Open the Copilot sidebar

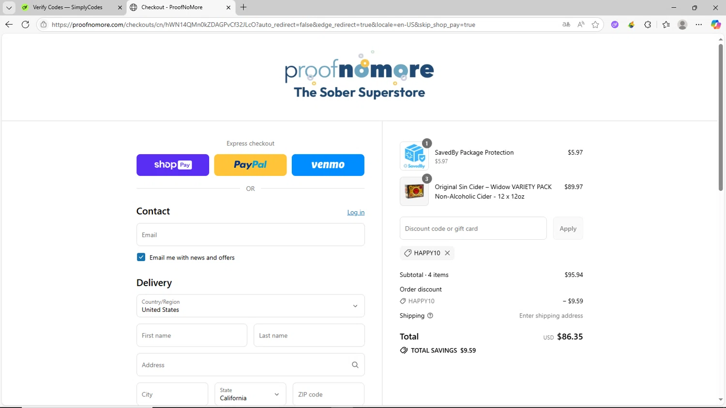[x=716, y=25]
